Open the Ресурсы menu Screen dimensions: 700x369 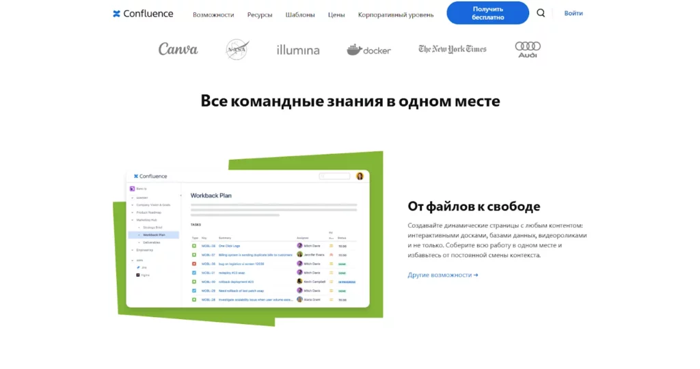(x=260, y=15)
